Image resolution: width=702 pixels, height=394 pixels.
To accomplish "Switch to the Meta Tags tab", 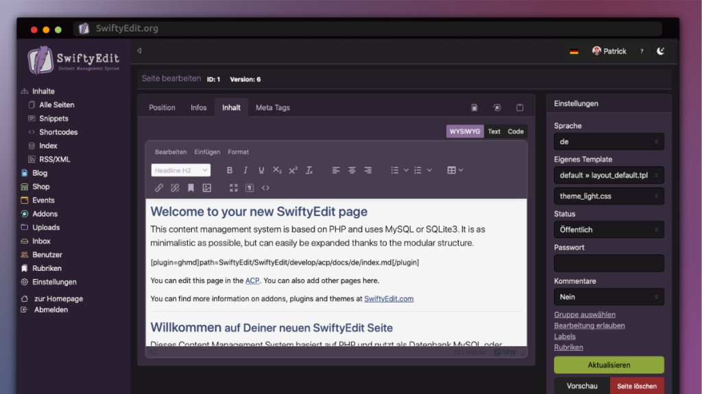I will click(273, 107).
